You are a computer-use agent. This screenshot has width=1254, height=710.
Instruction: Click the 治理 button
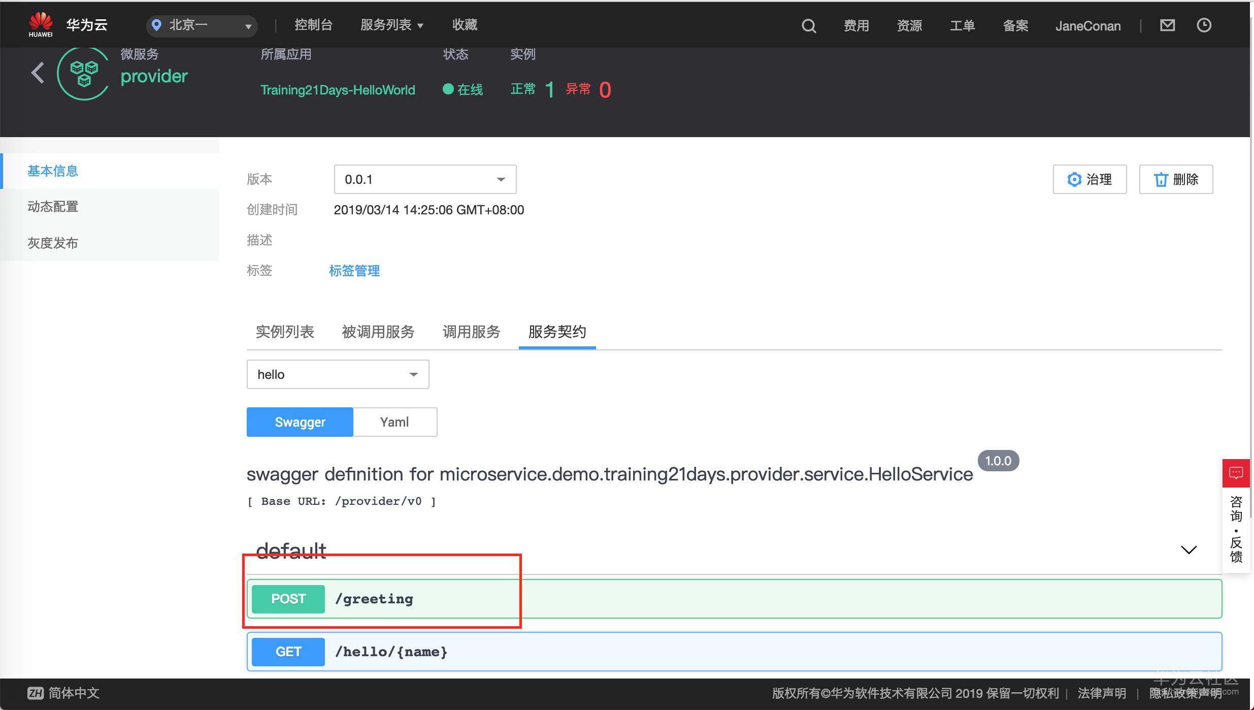(x=1090, y=179)
